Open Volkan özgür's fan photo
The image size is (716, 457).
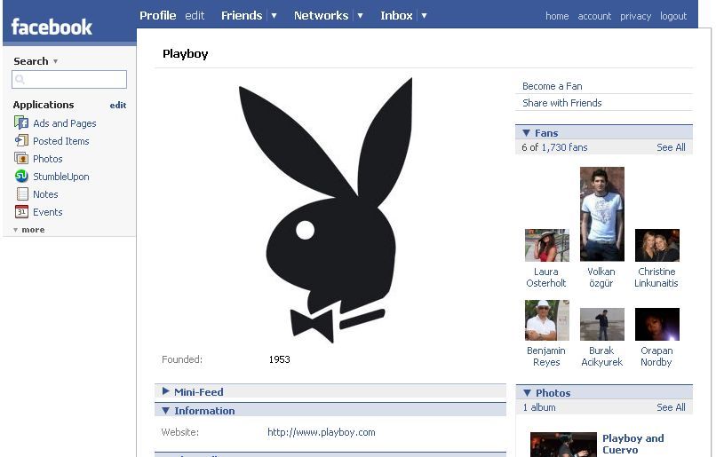(x=602, y=214)
